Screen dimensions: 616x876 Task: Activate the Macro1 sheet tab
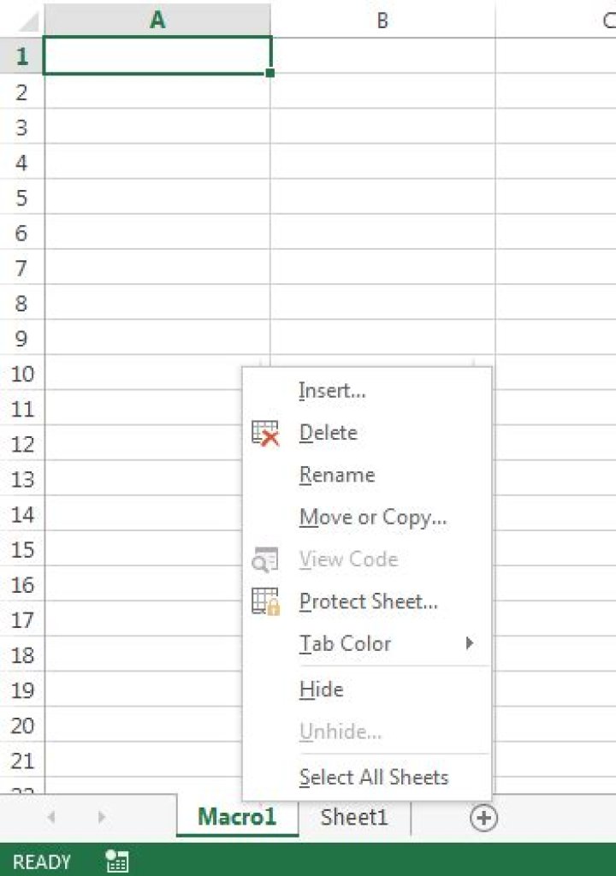click(x=237, y=817)
